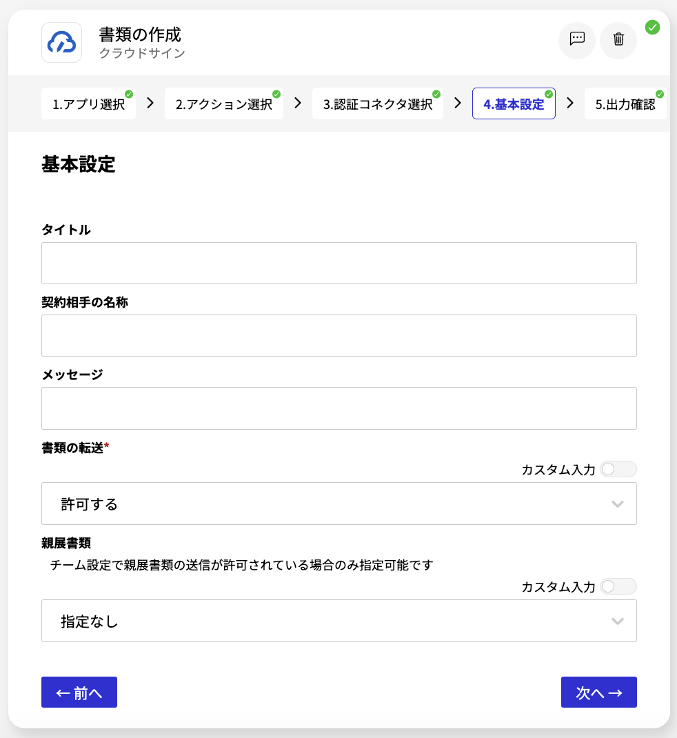Go to step 1.アプリ選択 tab
The width and height of the screenshot is (677, 738).
coord(88,103)
